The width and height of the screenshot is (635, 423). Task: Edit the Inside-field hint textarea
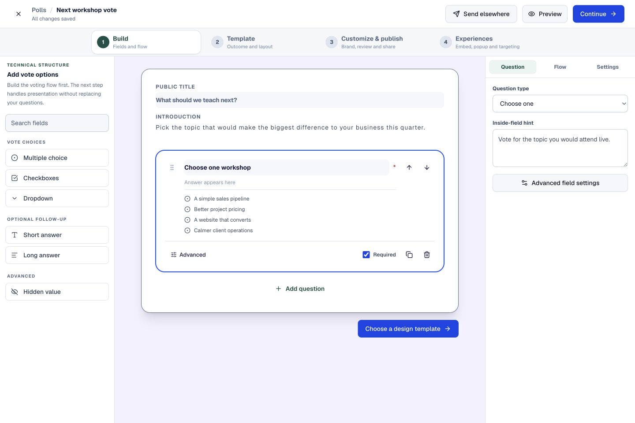tap(560, 148)
